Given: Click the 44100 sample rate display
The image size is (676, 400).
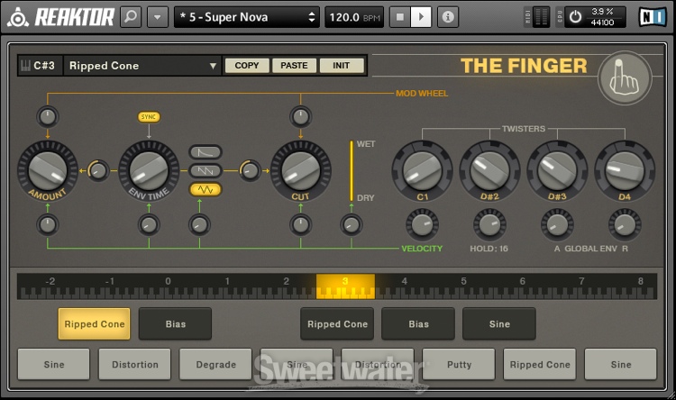Looking at the screenshot, I should [x=602, y=23].
